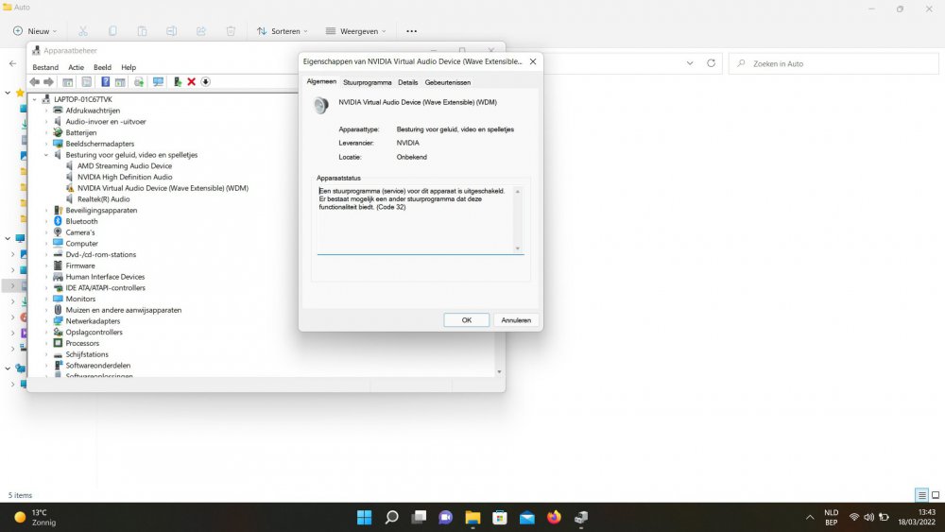Collapse Besturing voor geluid, video en spelletjes

(x=46, y=155)
